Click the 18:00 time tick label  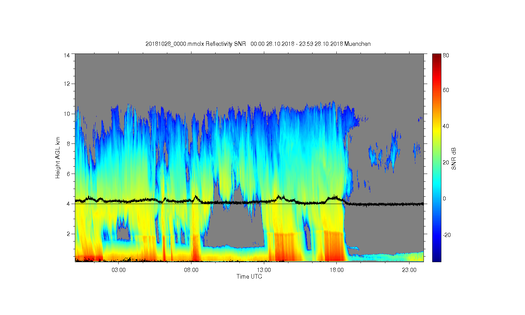tap(337, 270)
